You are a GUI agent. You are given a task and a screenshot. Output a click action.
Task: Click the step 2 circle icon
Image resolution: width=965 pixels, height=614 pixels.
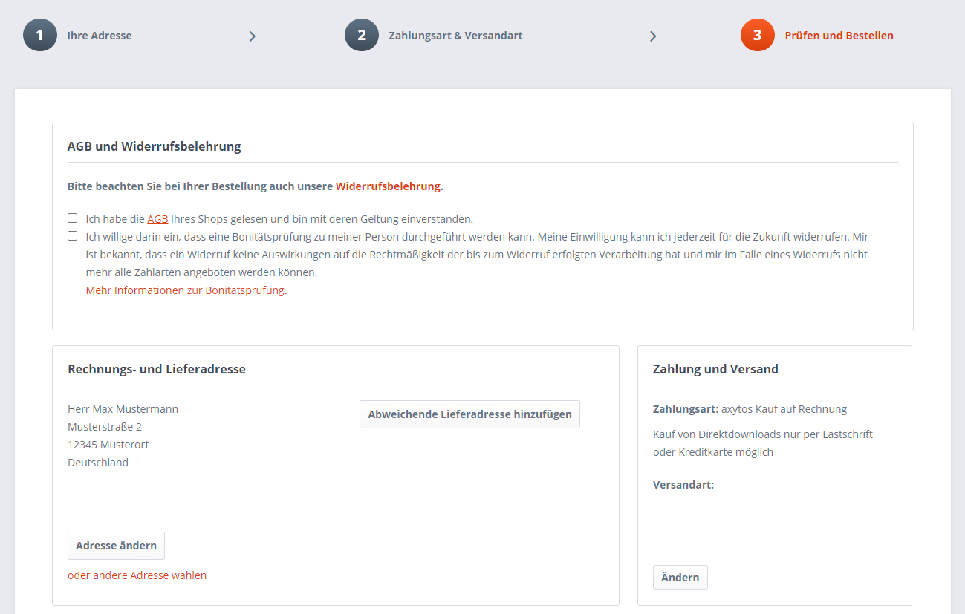pyautogui.click(x=362, y=35)
